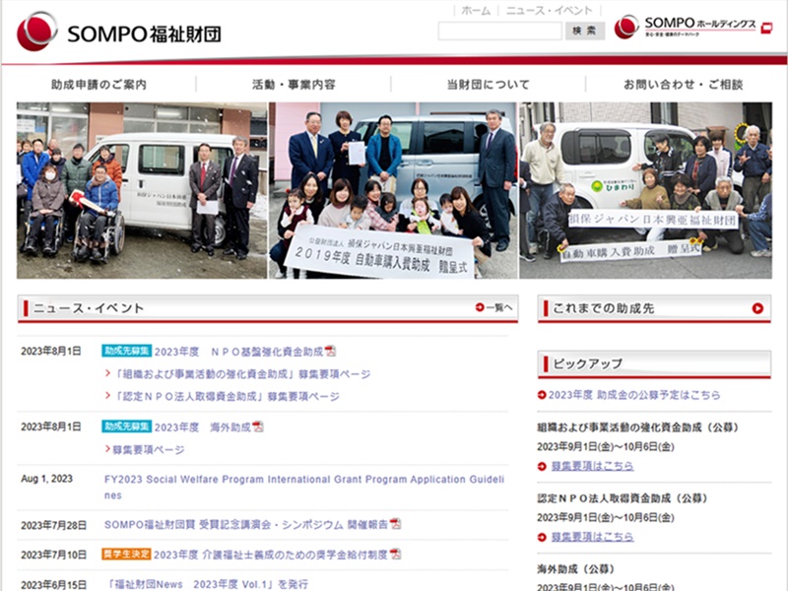Click red arrow beside 2023年度 助成金の公募予定はこちら
The height and width of the screenshot is (591, 788).
542,395
